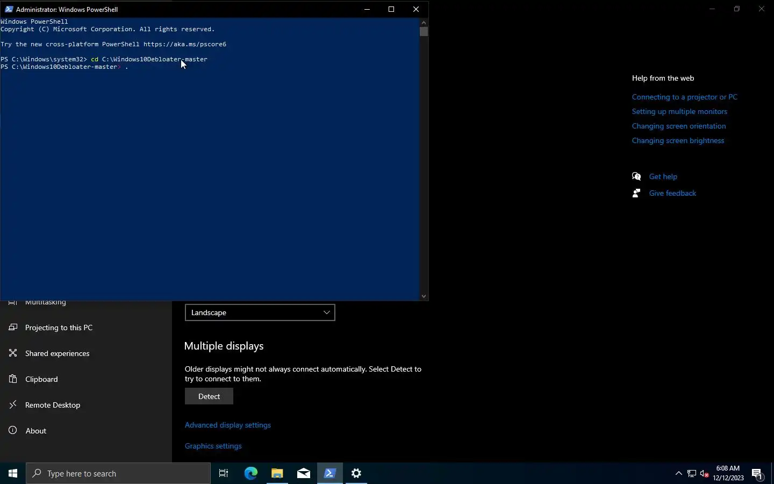Open Graphics settings link

213,446
